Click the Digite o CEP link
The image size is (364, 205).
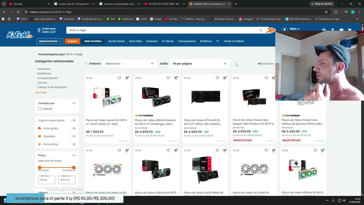(49, 32)
